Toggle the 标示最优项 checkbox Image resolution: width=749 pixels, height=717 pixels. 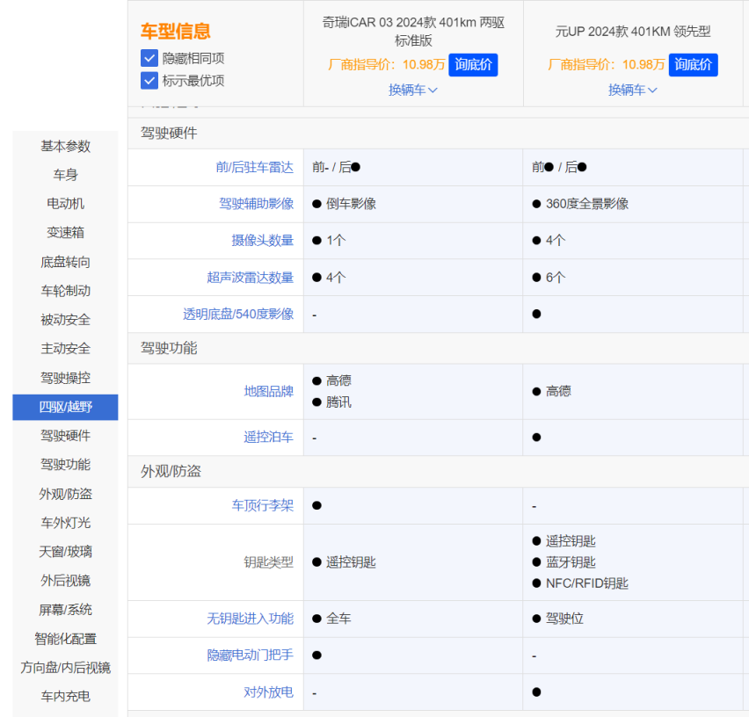[x=149, y=80]
